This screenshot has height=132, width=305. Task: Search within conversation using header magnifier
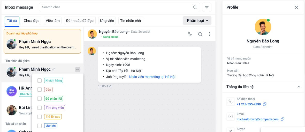[x=200, y=34]
